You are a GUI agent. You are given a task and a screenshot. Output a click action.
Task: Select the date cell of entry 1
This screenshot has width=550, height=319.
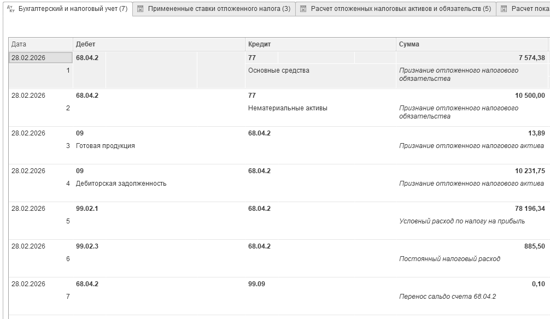[40, 57]
